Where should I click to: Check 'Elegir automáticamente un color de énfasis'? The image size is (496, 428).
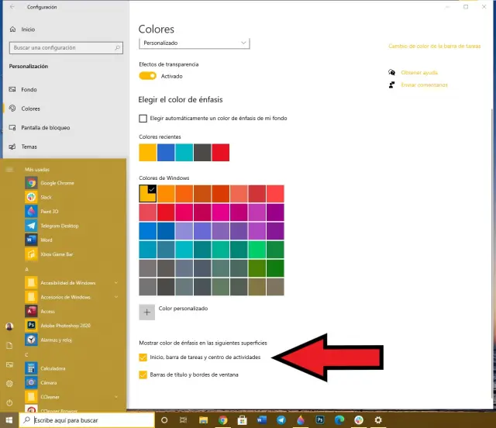[x=143, y=119]
